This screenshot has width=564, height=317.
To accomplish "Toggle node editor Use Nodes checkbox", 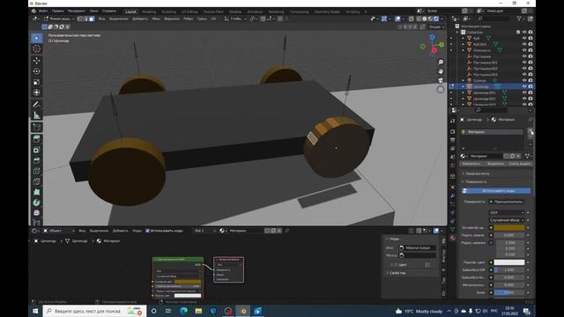I will coord(147,231).
